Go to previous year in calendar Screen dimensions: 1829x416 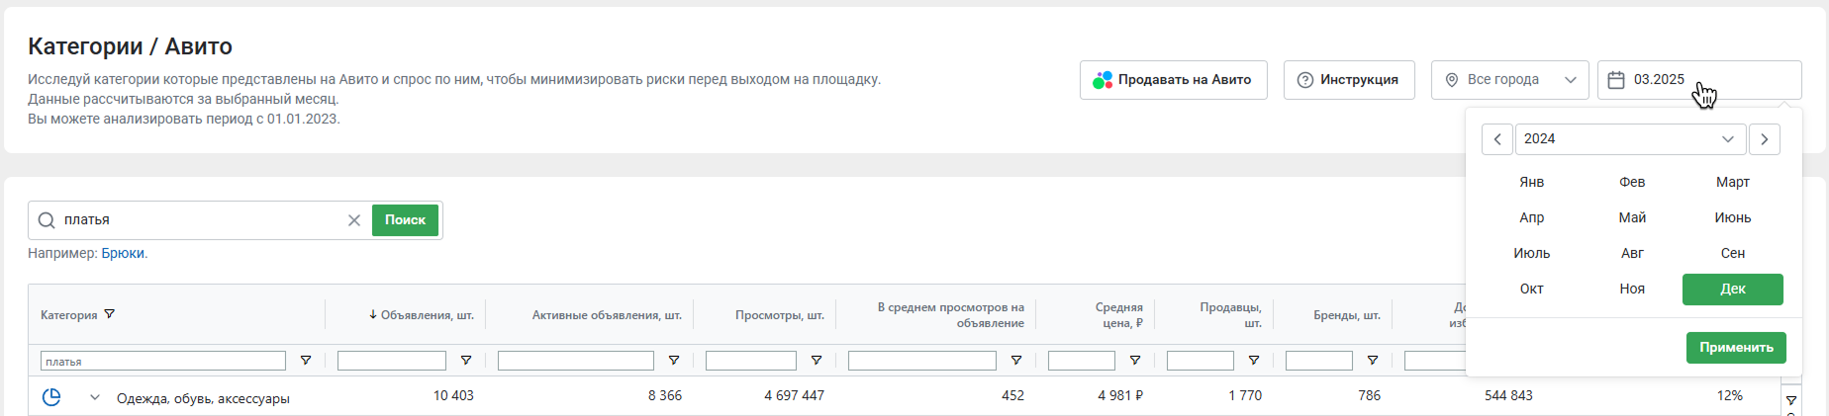click(x=1497, y=139)
